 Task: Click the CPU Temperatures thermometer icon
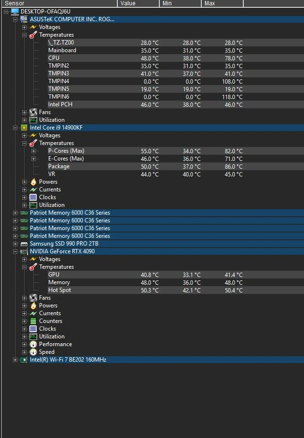tap(33, 143)
